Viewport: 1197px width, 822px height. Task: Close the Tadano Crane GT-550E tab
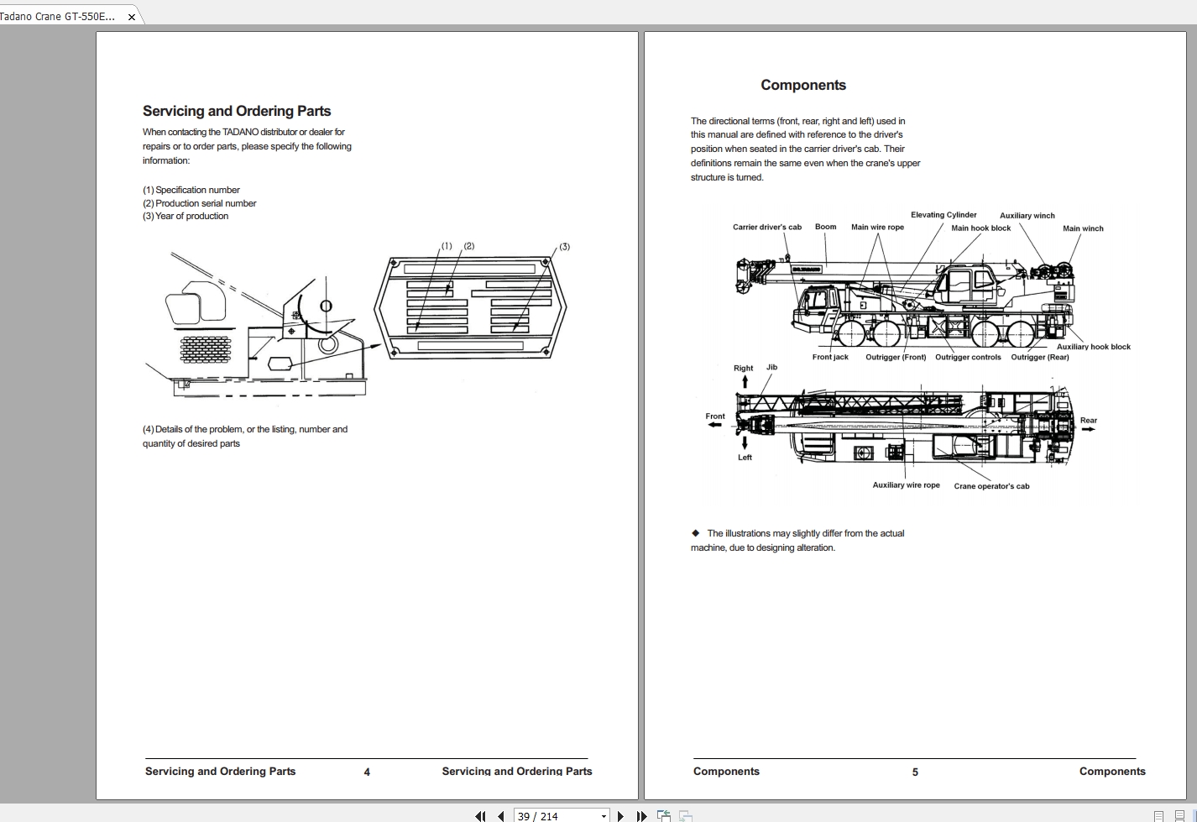(x=132, y=16)
